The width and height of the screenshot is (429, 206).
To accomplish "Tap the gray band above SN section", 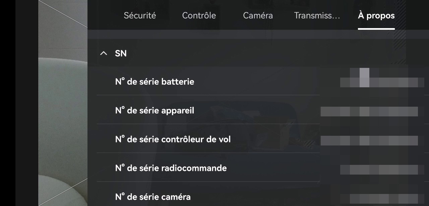I will 258,34.
